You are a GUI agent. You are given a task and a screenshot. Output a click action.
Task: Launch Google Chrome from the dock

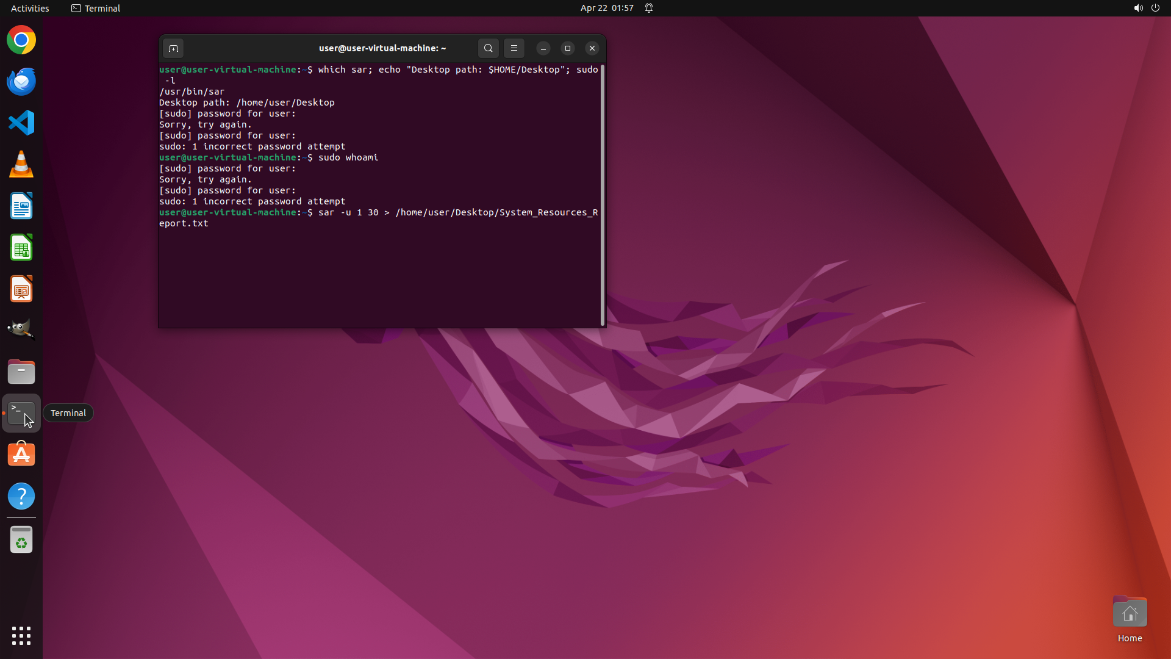click(x=21, y=40)
